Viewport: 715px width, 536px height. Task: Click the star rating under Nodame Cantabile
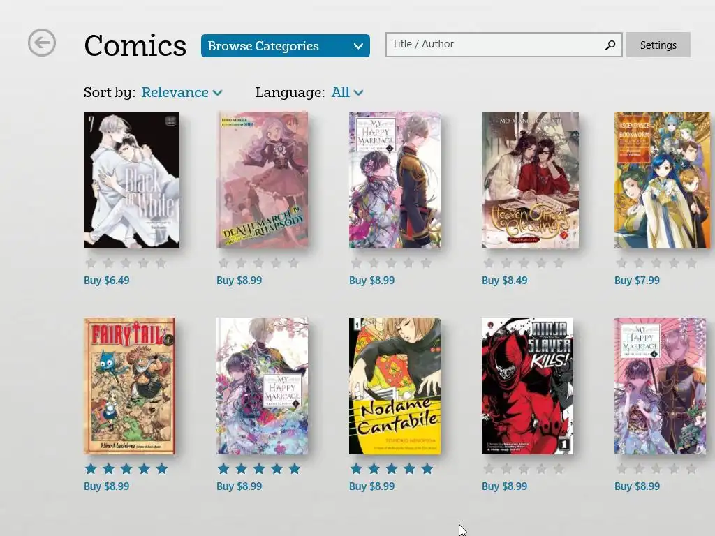point(392,468)
